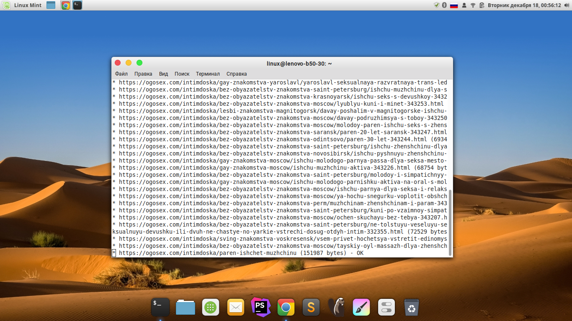Screen dimensions: 572x321
Task: Click the terminal's vertical scrollbar
Action: [x=450, y=222]
